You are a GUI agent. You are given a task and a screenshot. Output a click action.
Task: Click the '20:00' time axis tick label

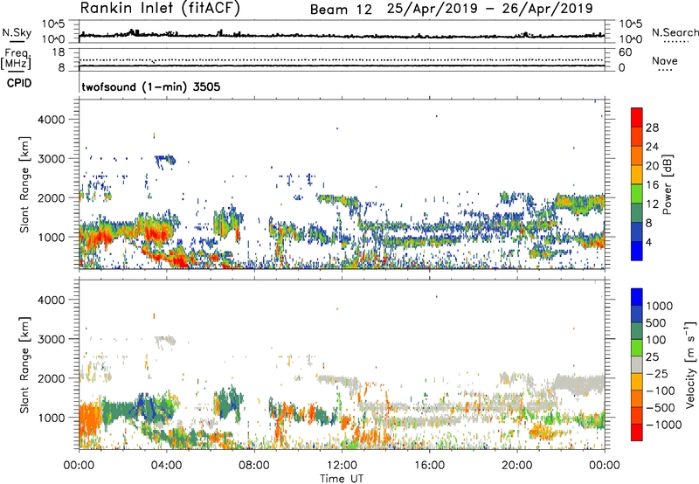[517, 466]
